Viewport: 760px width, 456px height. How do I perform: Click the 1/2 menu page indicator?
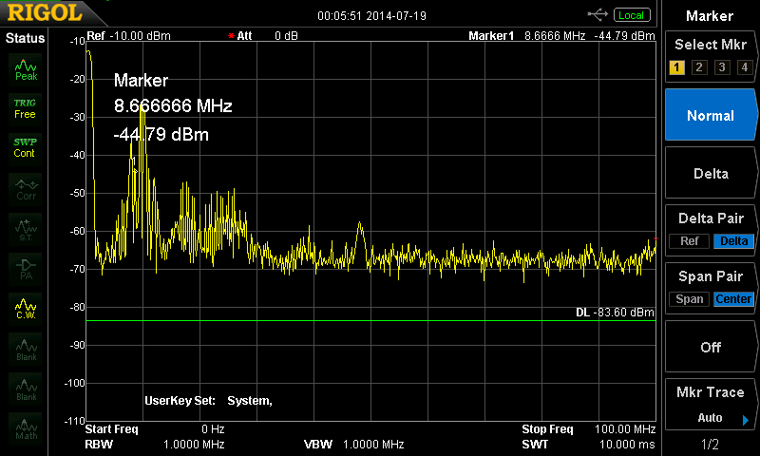click(x=710, y=444)
